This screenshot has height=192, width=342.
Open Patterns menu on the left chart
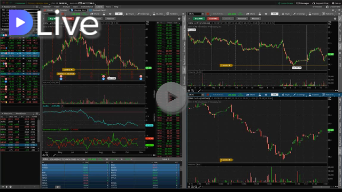(172, 14)
